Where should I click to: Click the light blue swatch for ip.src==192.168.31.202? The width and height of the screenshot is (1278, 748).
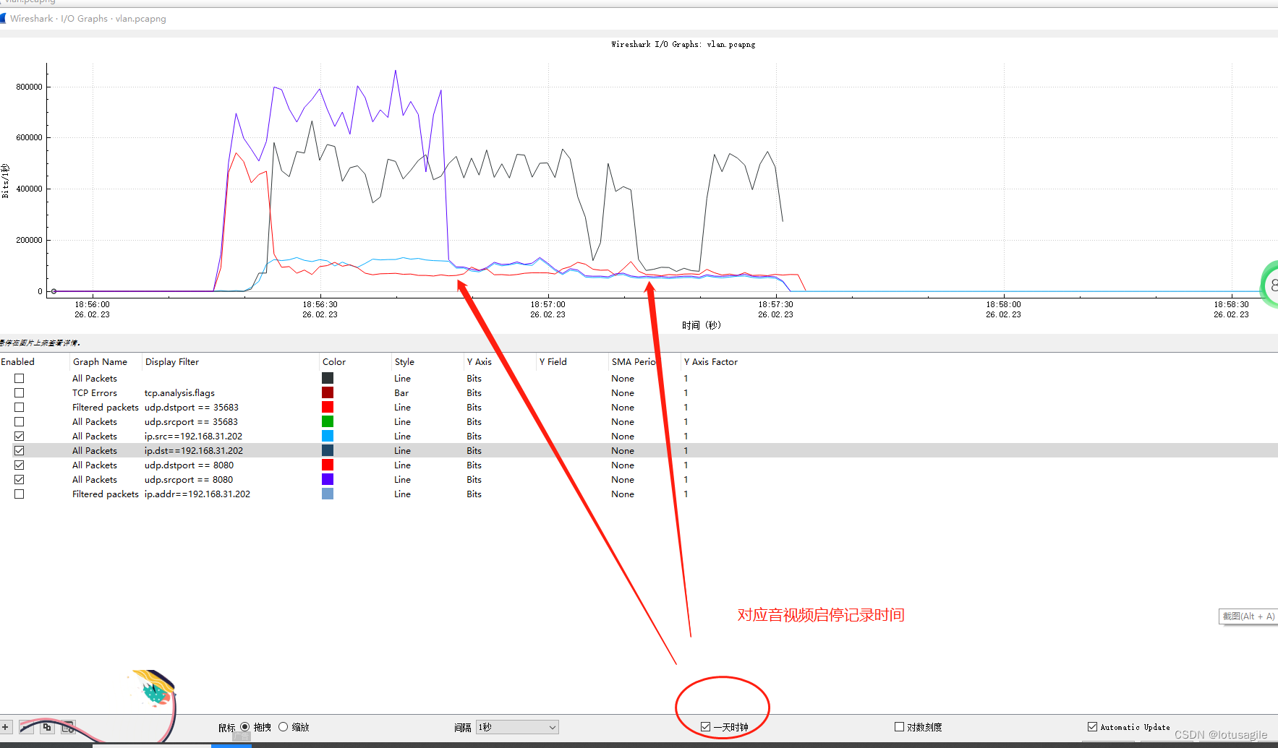pos(328,436)
